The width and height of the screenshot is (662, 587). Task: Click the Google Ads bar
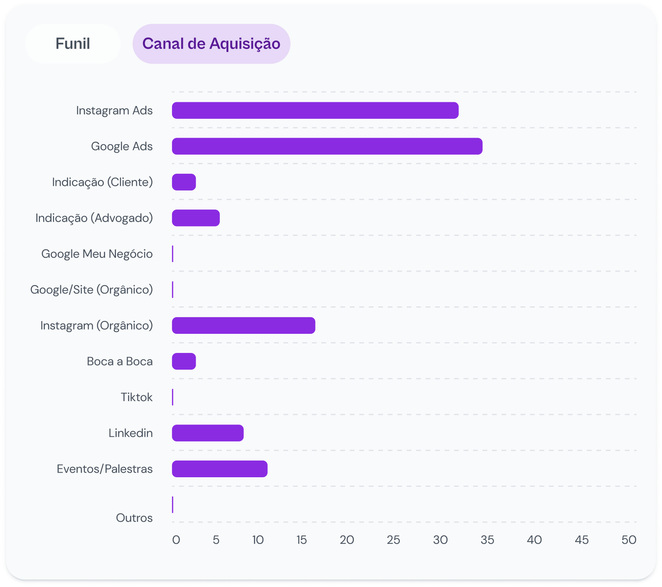327,146
